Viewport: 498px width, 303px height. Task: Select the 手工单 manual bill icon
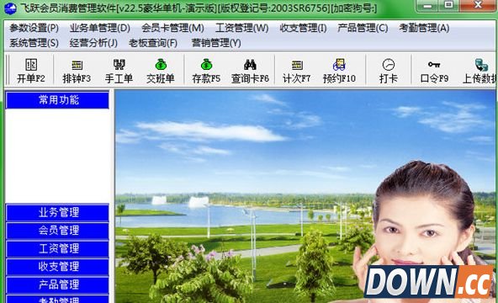119,65
